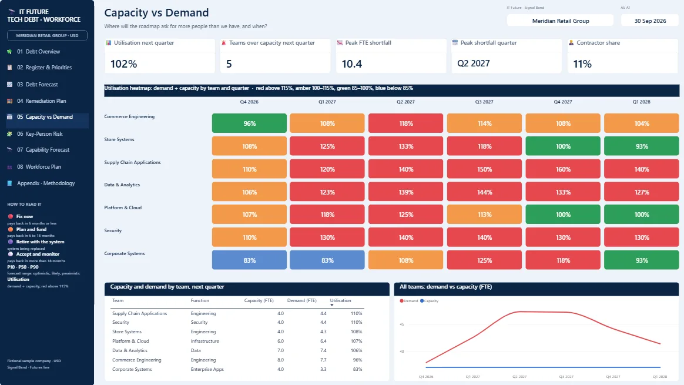The image size is (684, 385).
Task: Select Security Q1 2027 130% heatmap cell
Action: click(327, 237)
